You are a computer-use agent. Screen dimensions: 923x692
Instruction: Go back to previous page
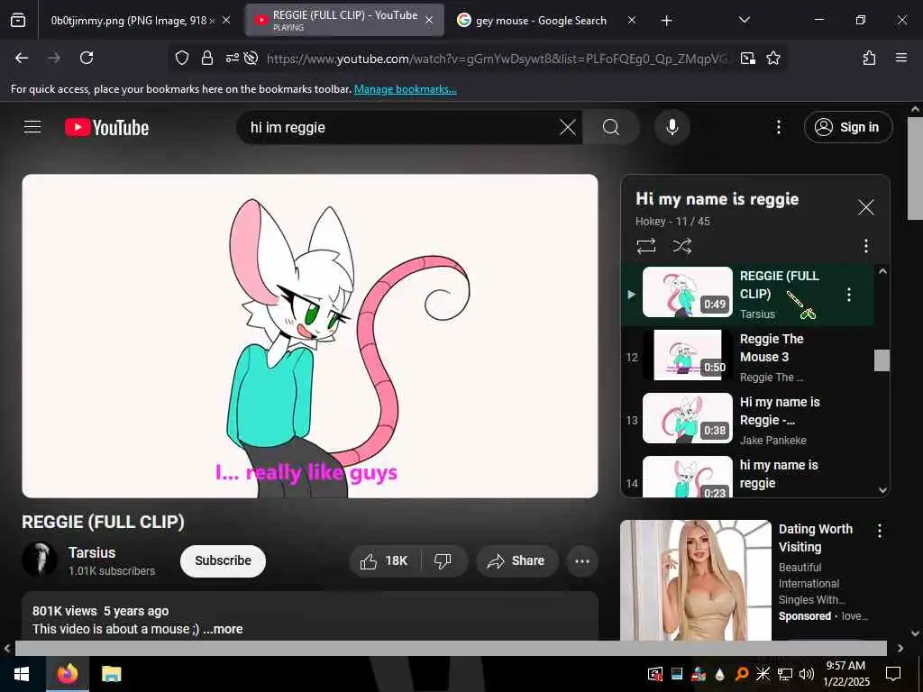click(22, 58)
